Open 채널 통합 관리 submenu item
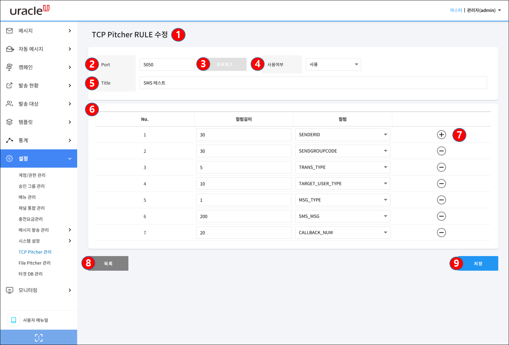 click(x=32, y=208)
